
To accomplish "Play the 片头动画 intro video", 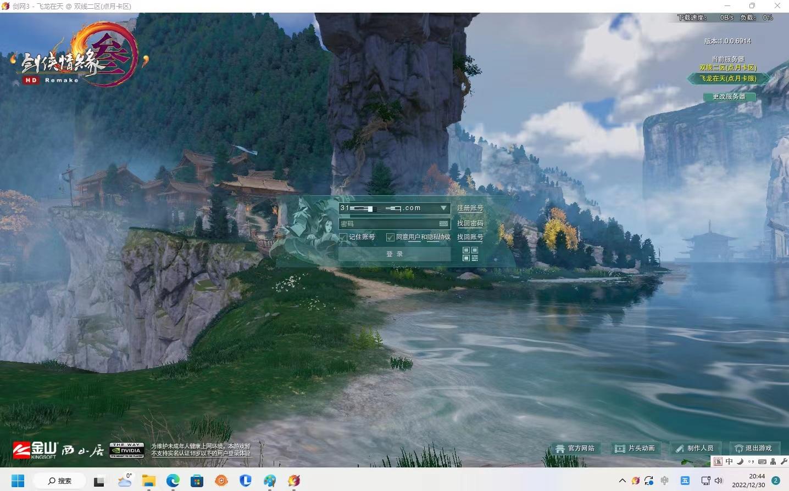I will click(x=636, y=448).
